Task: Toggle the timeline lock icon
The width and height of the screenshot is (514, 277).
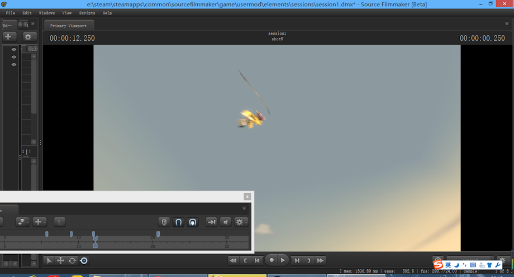Action: pos(164,222)
